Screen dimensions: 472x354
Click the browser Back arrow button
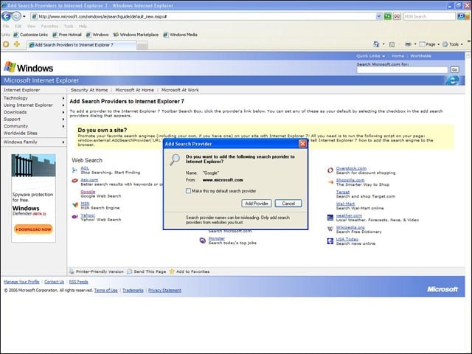coord(7,16)
